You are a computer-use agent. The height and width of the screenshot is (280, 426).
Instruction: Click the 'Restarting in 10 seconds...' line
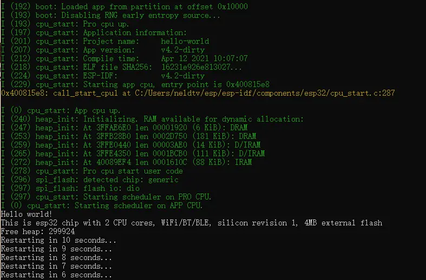click(x=58, y=240)
